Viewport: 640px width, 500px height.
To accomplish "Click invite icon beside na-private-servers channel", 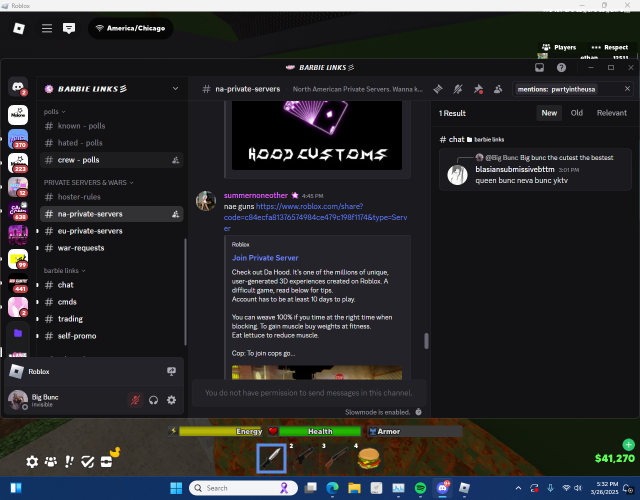I will pyautogui.click(x=175, y=214).
